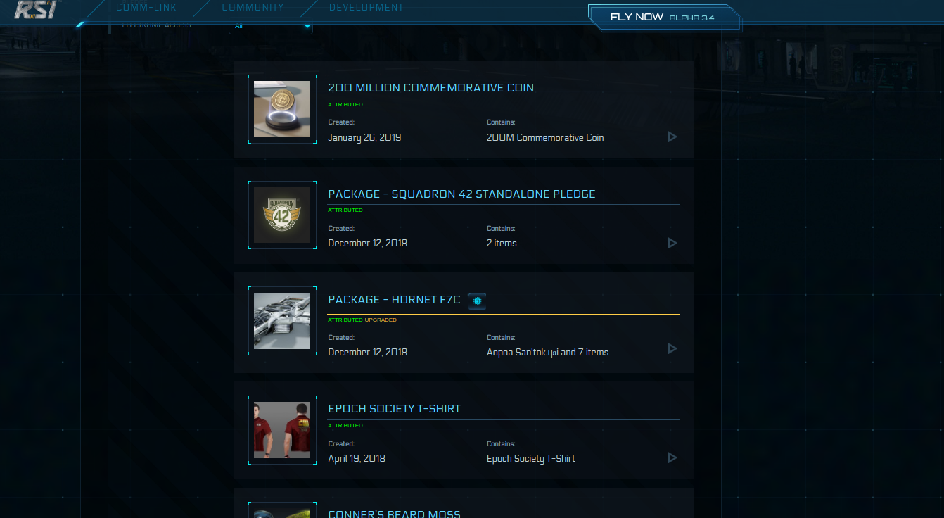Open the red Epoch Society T-Shirt thumbnail
The image size is (944, 518).
[x=282, y=430]
